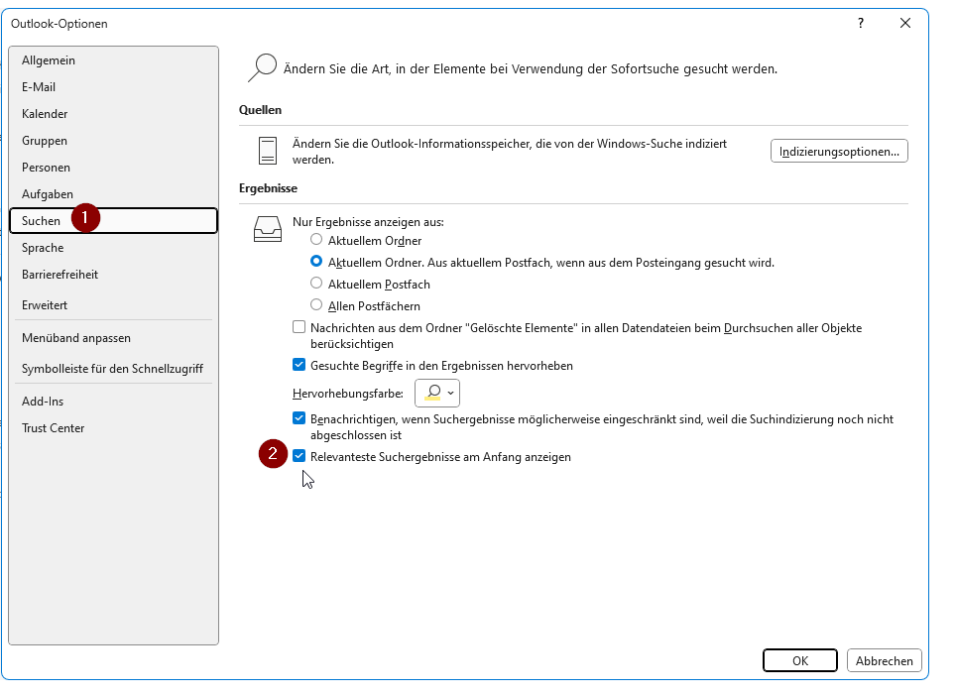Click the Indizierungsoptionen button
Screen dimensions: 956x694
point(839,151)
